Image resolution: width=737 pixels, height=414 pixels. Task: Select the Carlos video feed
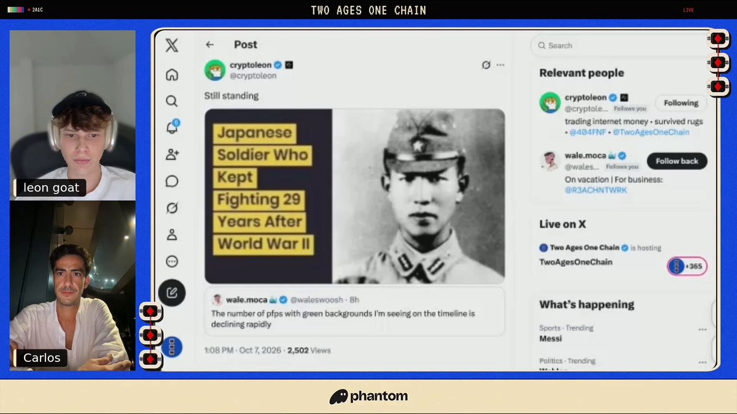click(72, 286)
